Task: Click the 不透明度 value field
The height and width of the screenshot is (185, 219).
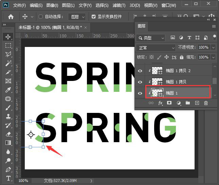Action: coord(204,47)
